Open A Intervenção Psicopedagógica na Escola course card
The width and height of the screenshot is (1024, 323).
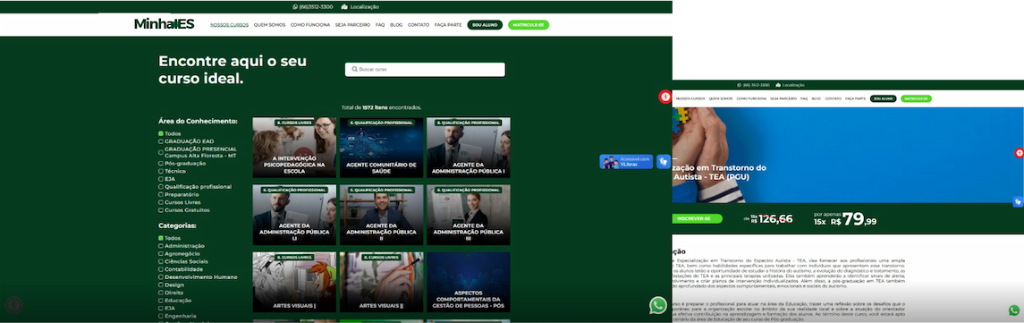pos(294,148)
